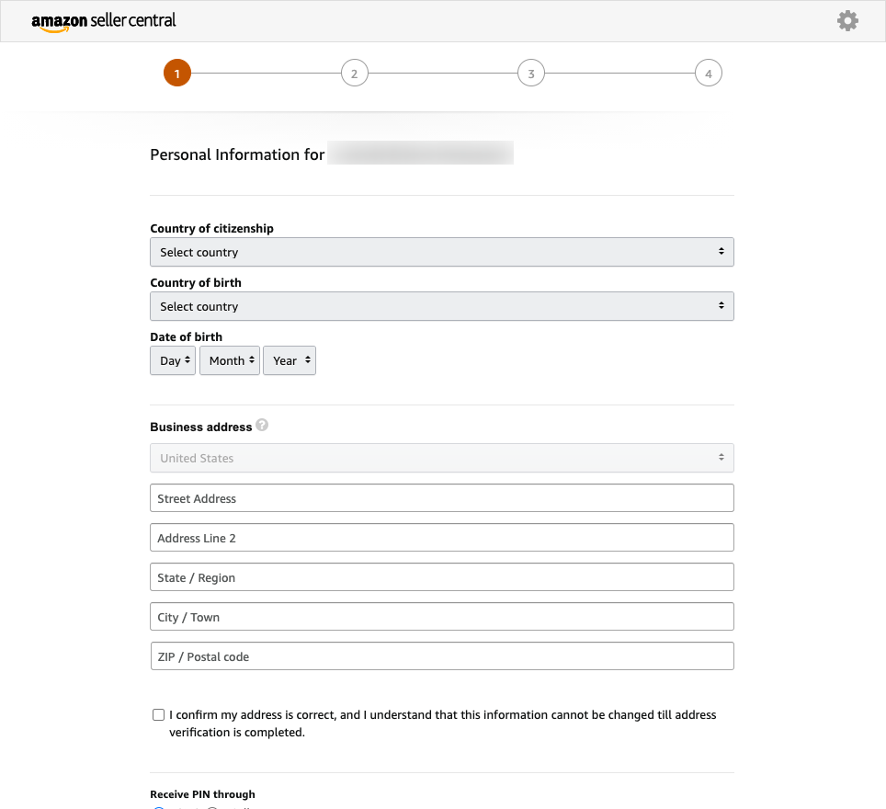Image resolution: width=886 pixels, height=809 pixels.
Task: Click the blurred name after Personal Information
Action: pyautogui.click(x=420, y=154)
